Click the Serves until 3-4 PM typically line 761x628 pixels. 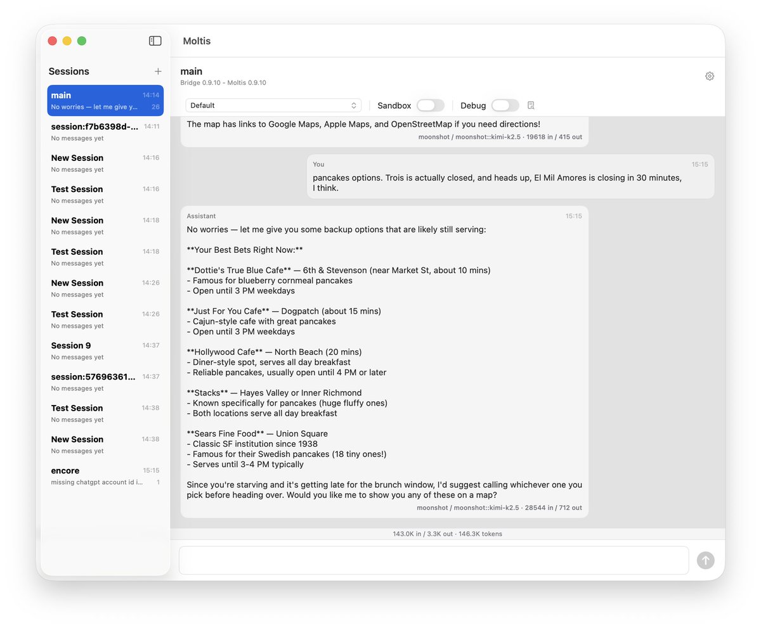click(x=245, y=465)
